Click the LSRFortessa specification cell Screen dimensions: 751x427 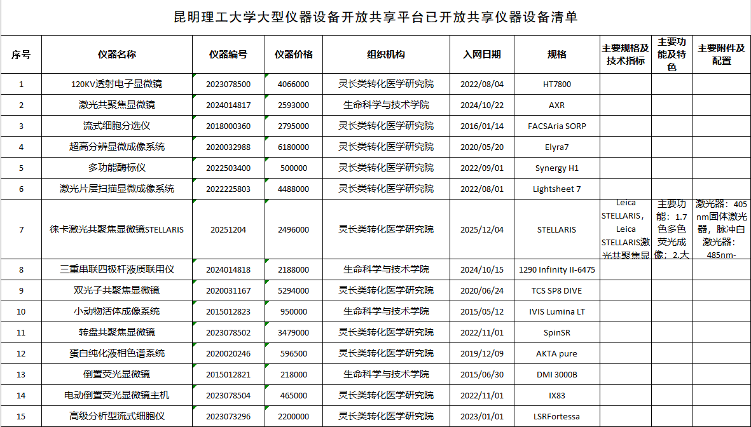tap(557, 416)
